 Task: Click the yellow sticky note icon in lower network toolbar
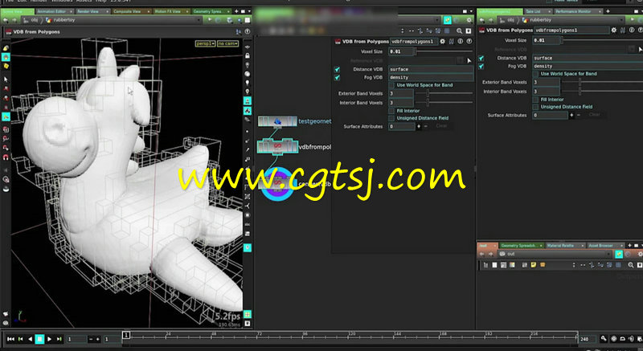coord(534,265)
